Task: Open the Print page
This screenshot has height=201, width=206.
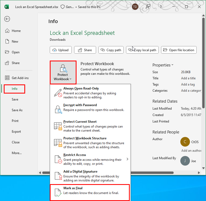Action: pos(15,121)
